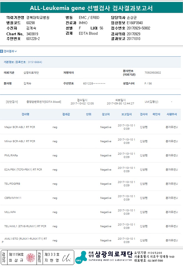The image size is (183, 268).
Task: Select the MLL/AF4 test entry
Action: (10, 212)
